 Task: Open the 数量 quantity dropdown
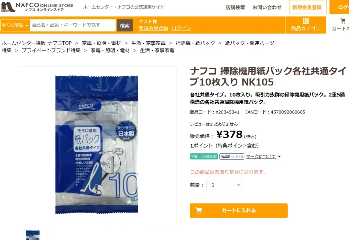tap(225, 185)
